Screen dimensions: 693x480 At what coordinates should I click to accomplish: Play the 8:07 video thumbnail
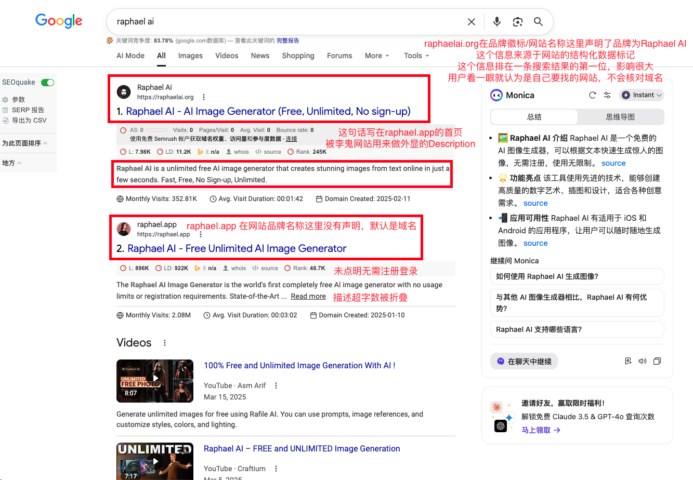(x=155, y=381)
